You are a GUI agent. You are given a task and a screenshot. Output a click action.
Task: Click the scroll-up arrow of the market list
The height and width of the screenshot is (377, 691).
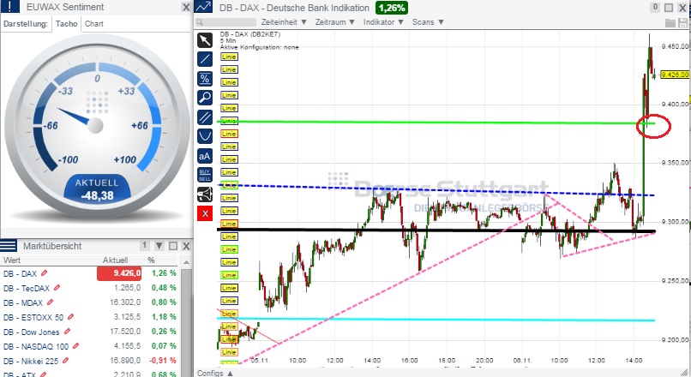coord(186,262)
